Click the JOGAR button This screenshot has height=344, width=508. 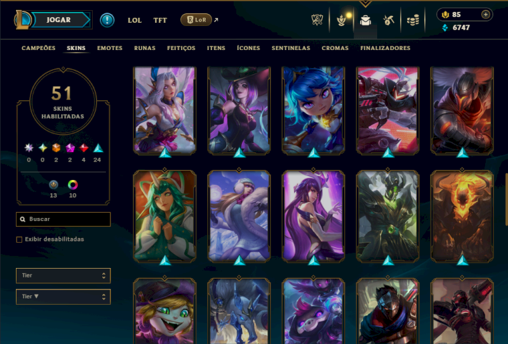click(x=58, y=20)
